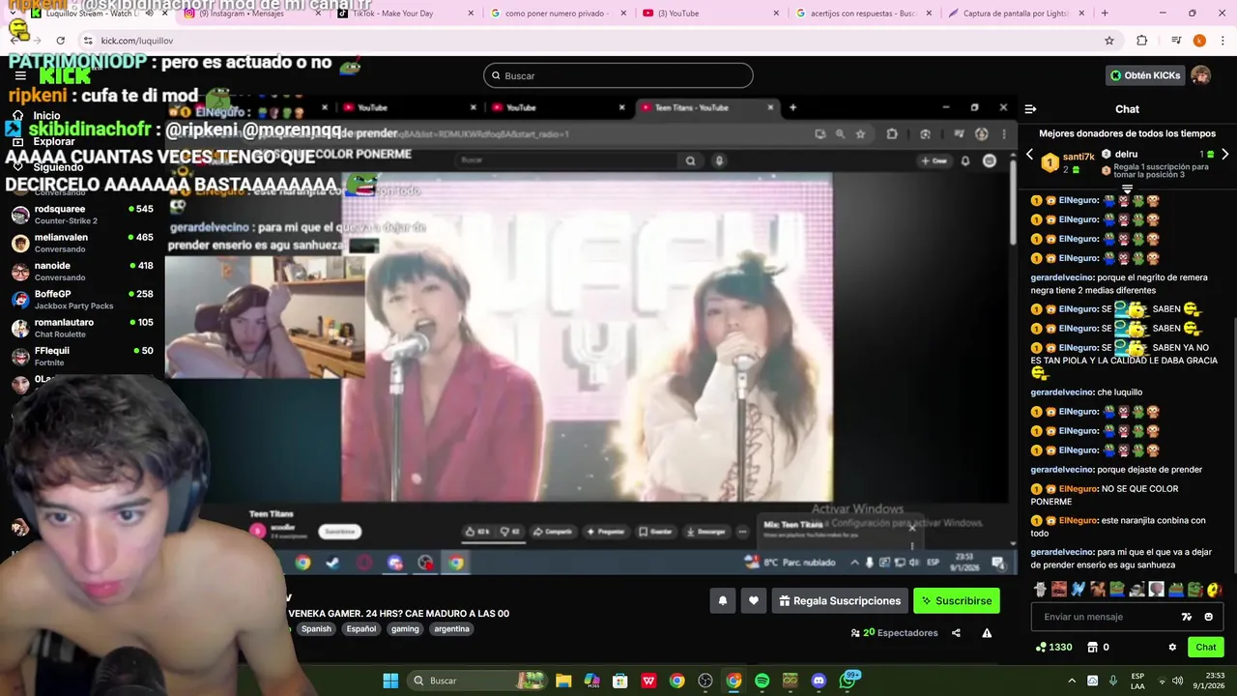Open File Explorer from taskbar
1237x696 pixels.
click(563, 681)
